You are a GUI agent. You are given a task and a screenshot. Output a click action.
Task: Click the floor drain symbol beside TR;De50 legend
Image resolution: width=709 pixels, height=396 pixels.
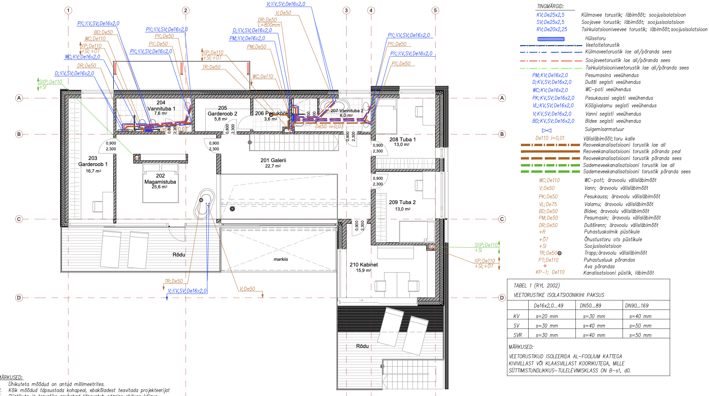(x=560, y=253)
